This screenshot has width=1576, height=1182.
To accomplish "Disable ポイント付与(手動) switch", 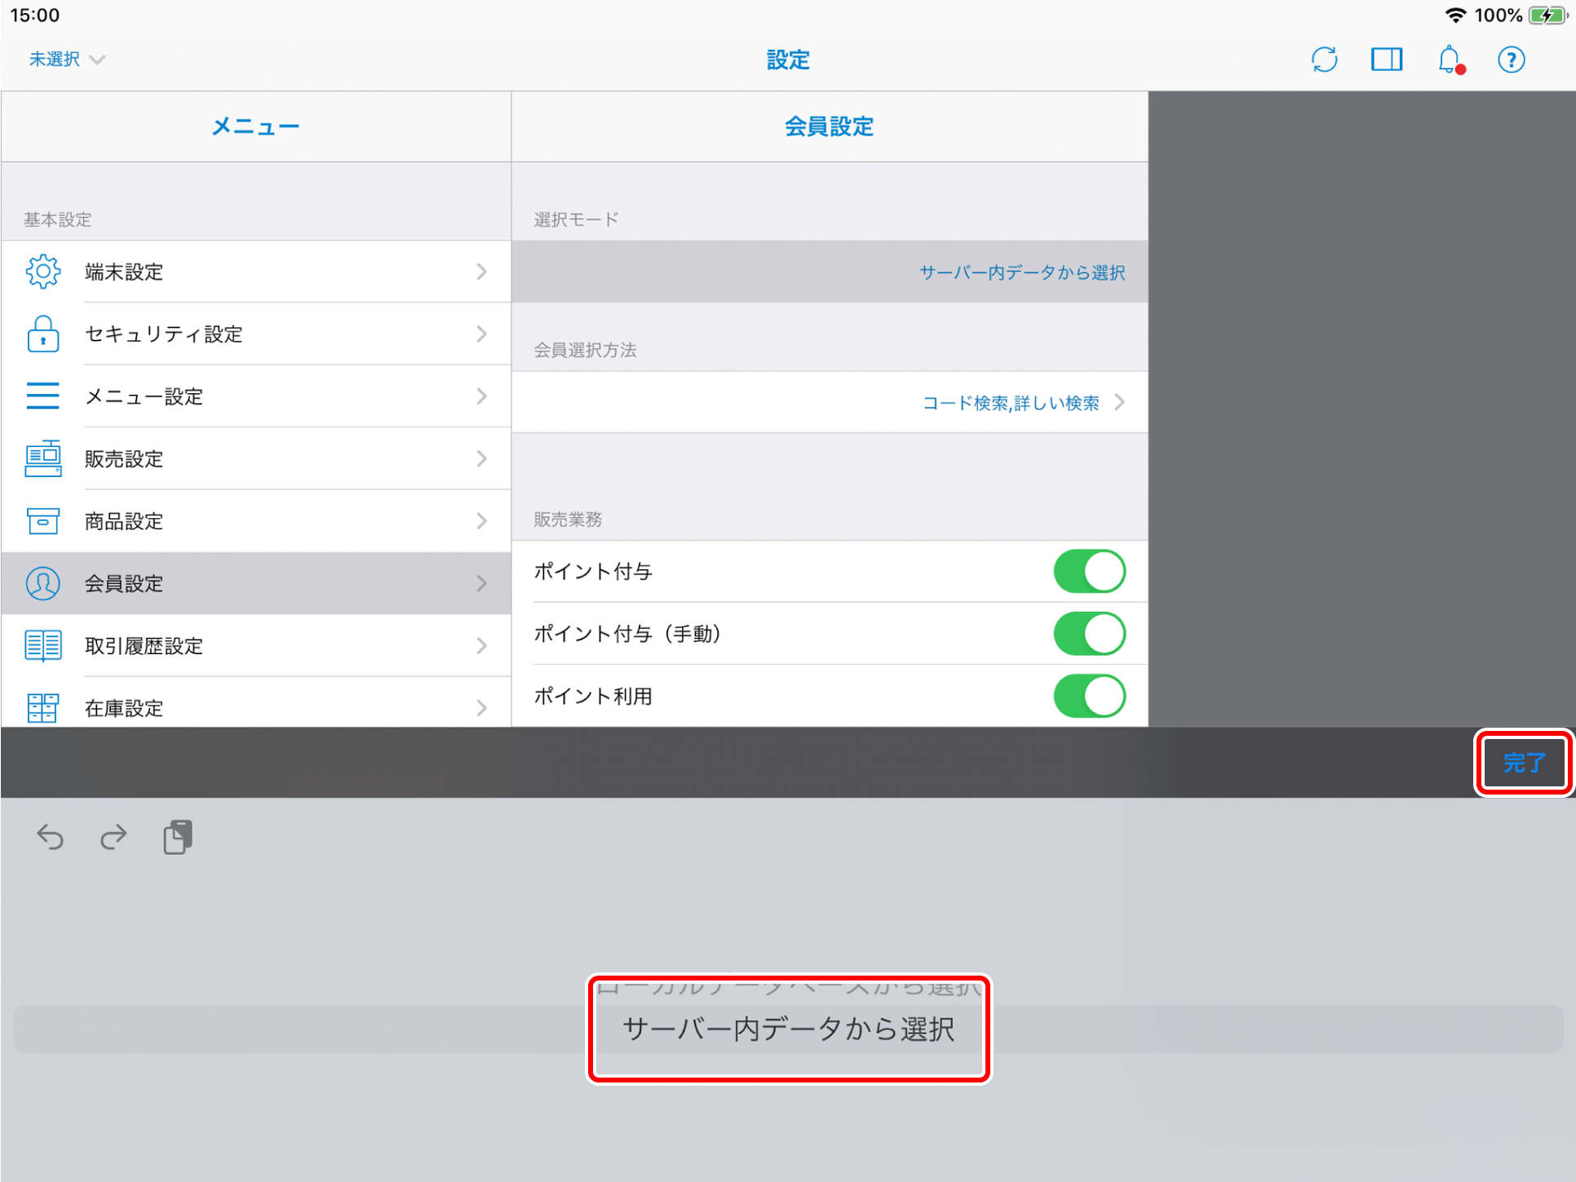I will [1089, 634].
